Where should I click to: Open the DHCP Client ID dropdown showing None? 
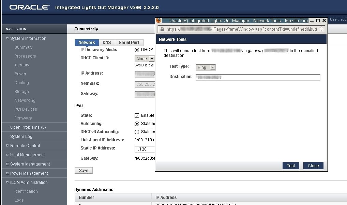click(x=145, y=59)
